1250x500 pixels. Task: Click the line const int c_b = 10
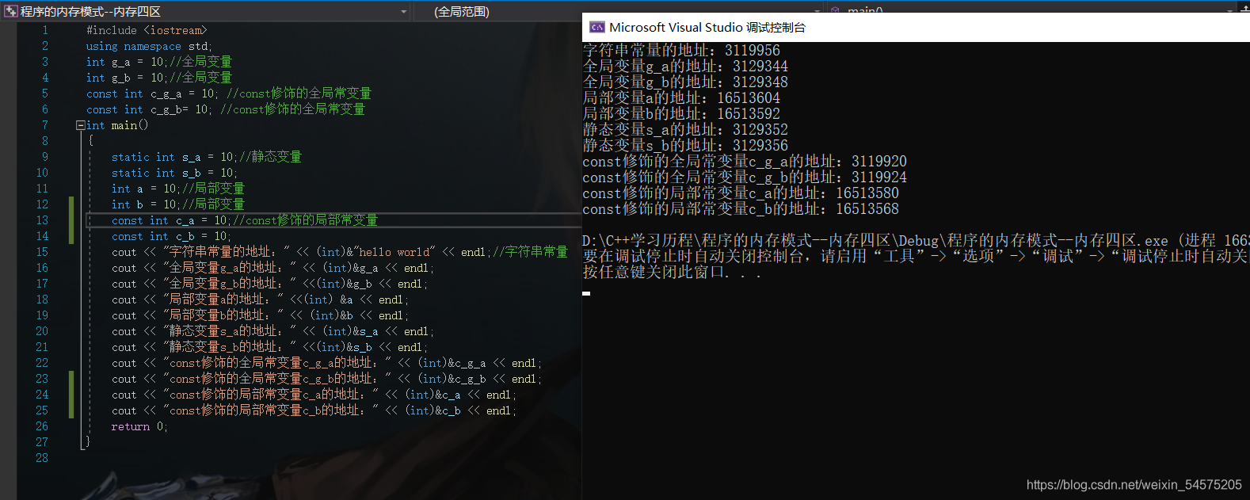point(171,236)
